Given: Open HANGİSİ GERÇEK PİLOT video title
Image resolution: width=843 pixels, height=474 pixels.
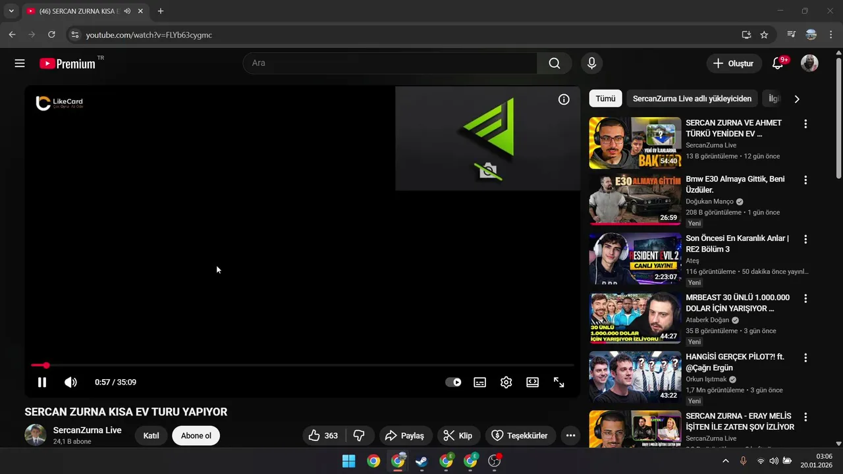Looking at the screenshot, I should (x=735, y=362).
